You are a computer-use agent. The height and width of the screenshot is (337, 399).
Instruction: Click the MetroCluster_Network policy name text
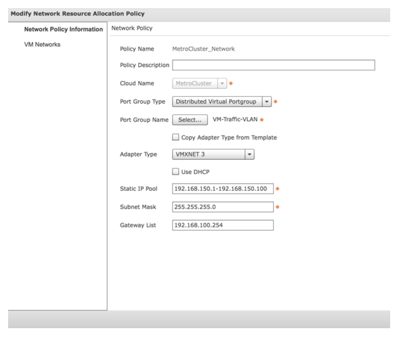(204, 49)
